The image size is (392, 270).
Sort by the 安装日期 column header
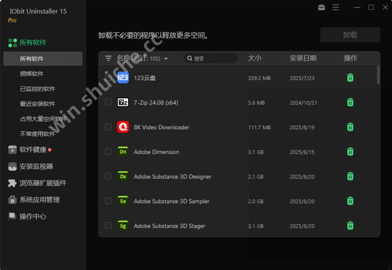(x=303, y=58)
